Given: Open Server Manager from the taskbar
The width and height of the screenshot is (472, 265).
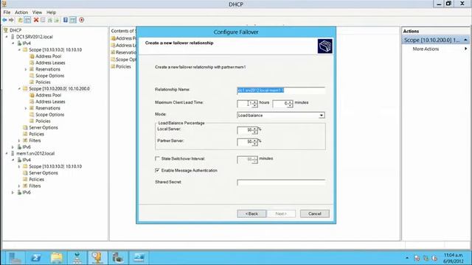Looking at the screenshot, I should point(14,258).
